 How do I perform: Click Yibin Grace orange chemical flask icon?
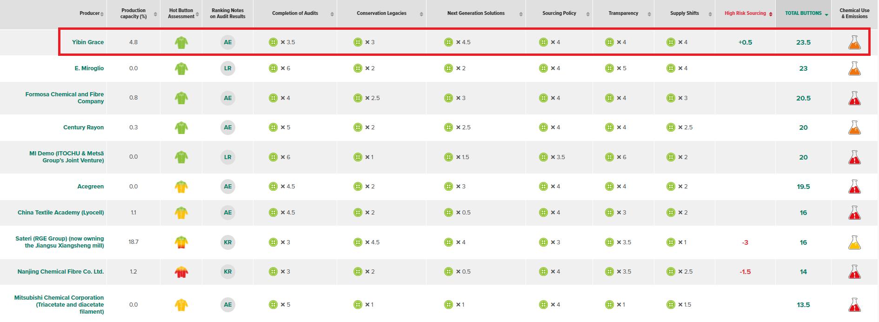[x=854, y=42]
